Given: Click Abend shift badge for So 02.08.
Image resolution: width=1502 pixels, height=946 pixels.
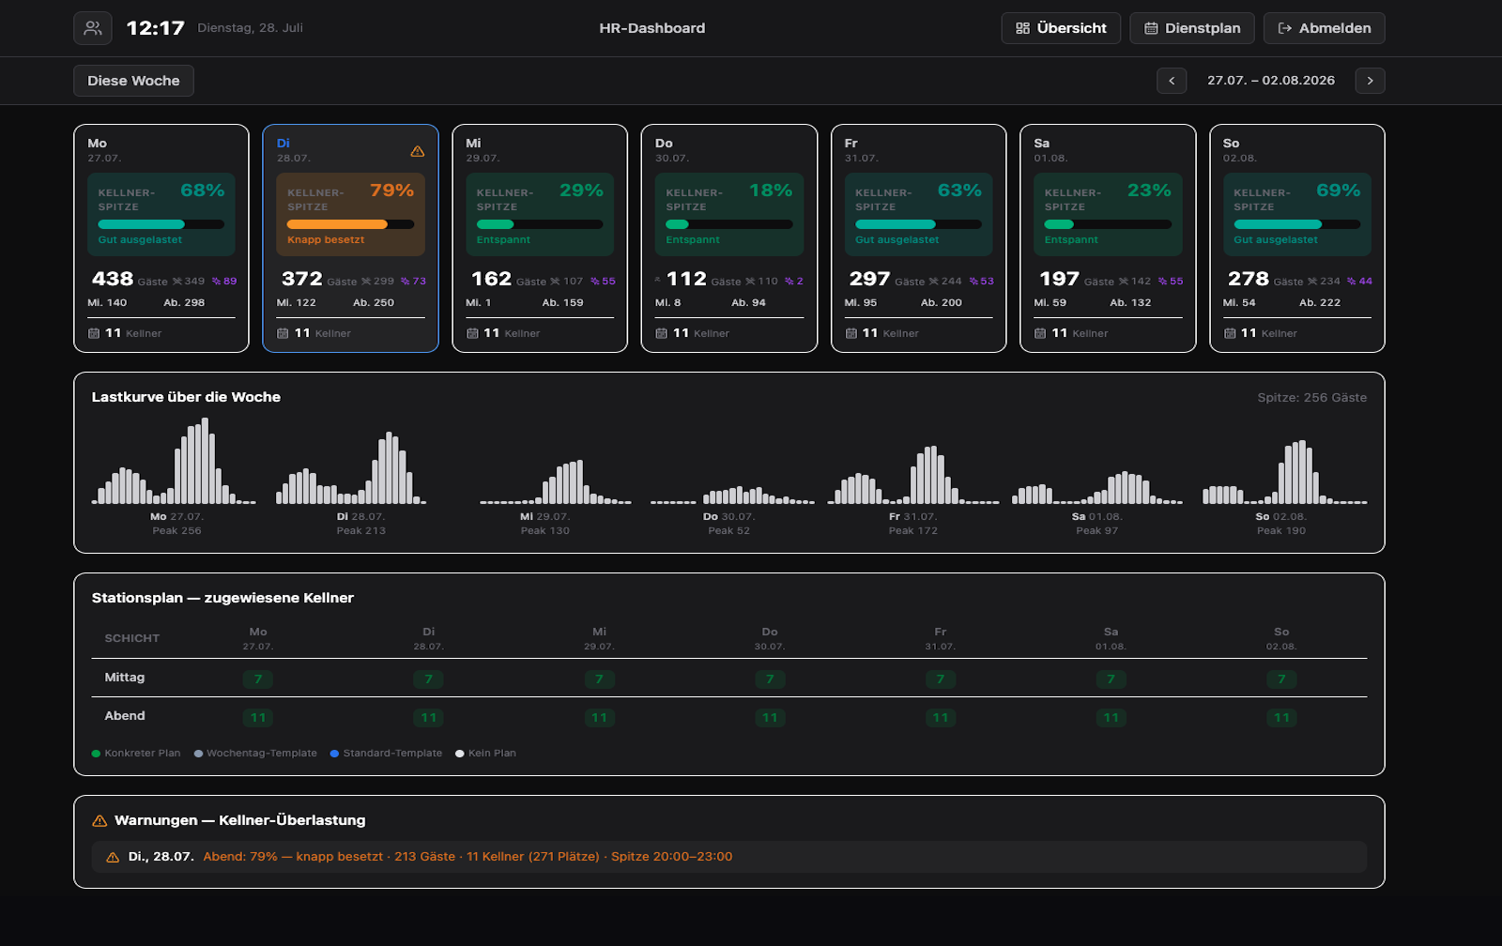Looking at the screenshot, I should click(x=1281, y=718).
